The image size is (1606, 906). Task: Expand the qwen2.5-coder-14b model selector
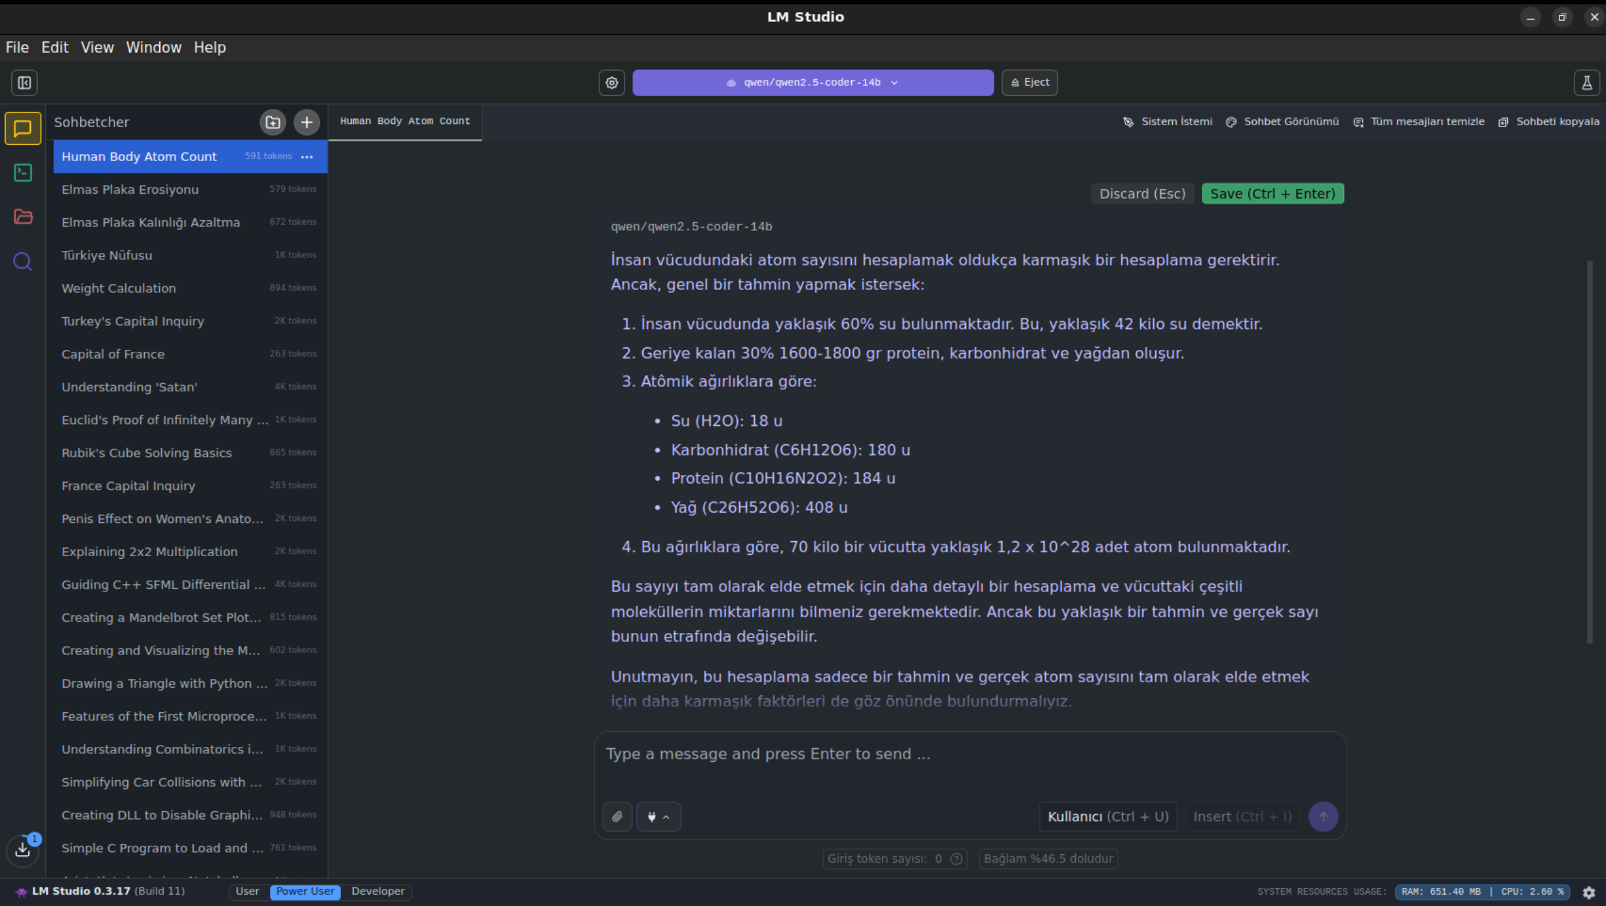(812, 82)
